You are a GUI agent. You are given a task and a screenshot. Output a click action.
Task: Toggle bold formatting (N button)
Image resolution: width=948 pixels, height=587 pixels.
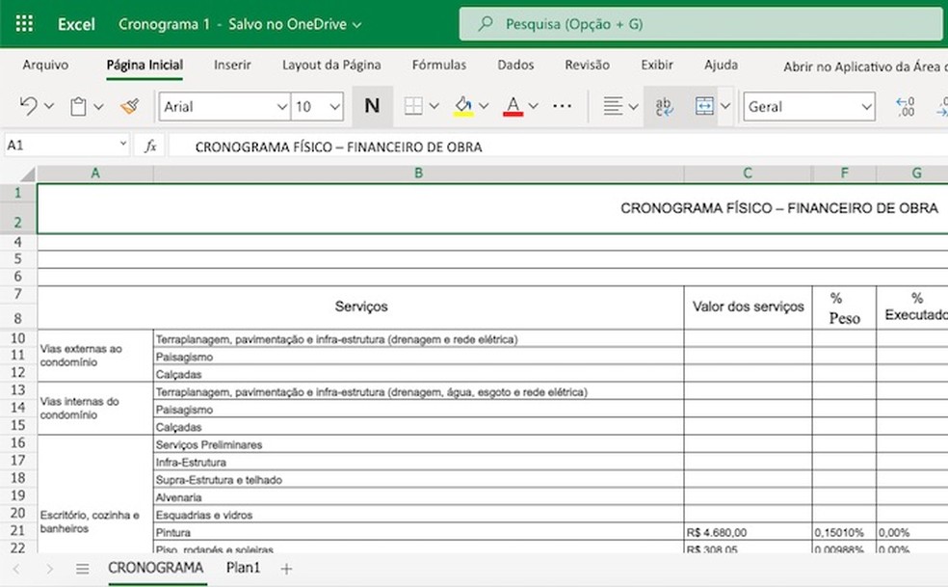coord(372,107)
